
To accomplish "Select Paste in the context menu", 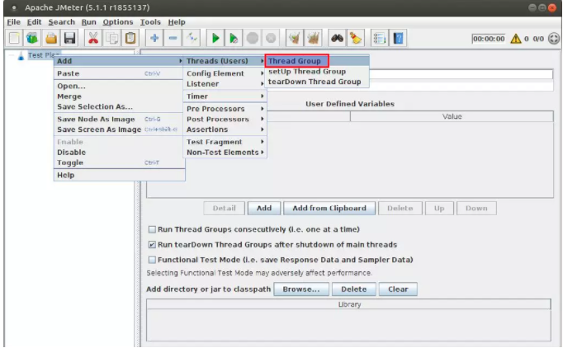I will pos(119,73).
